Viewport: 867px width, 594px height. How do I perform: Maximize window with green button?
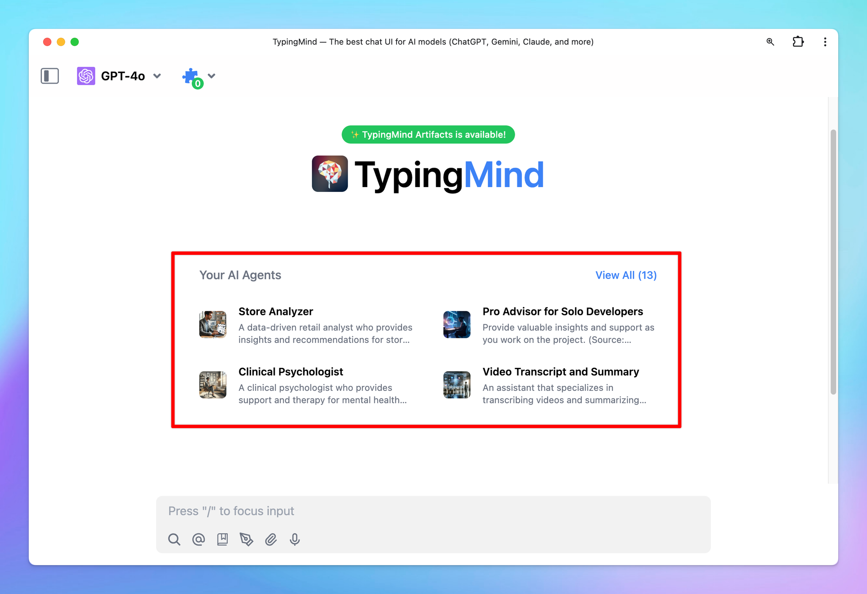pos(75,41)
